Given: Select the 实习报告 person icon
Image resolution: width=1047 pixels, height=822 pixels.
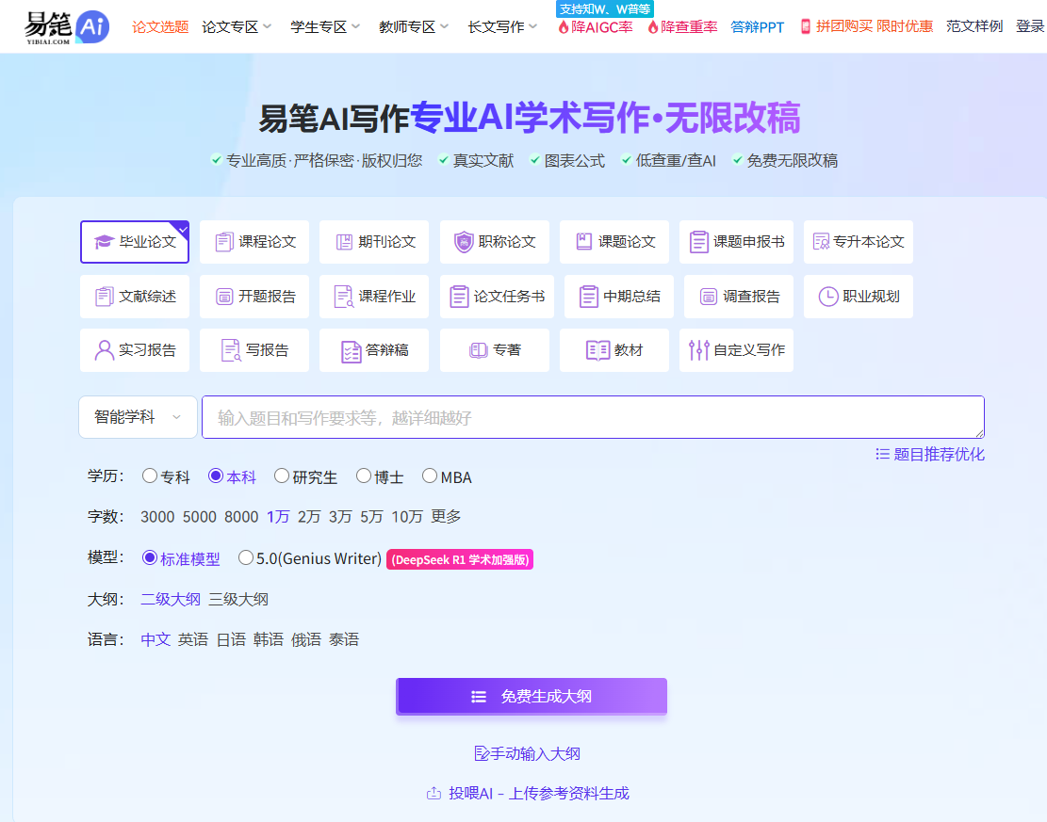Looking at the screenshot, I should coord(104,350).
